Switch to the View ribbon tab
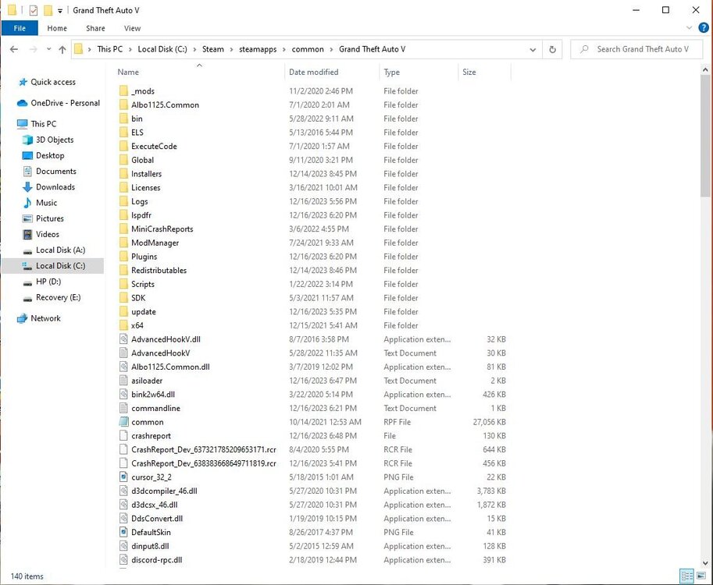713x585 pixels. pyautogui.click(x=132, y=28)
